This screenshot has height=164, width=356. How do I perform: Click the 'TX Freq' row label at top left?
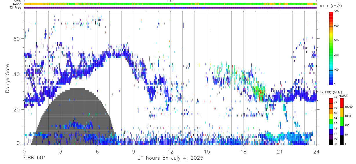click(16, 8)
